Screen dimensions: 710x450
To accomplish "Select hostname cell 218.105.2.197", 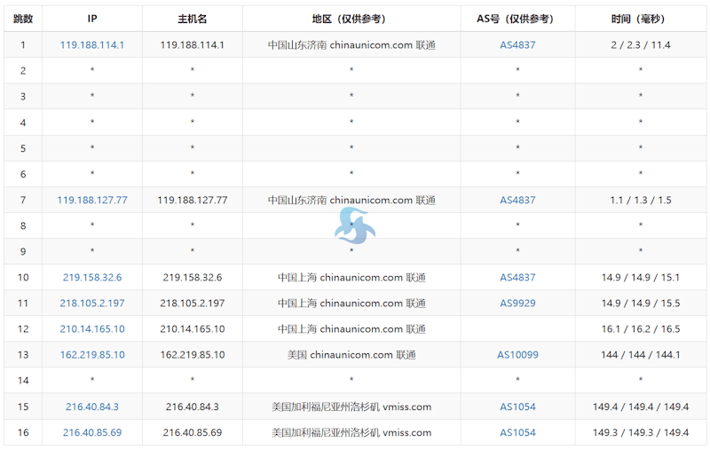I will pyautogui.click(x=193, y=304).
